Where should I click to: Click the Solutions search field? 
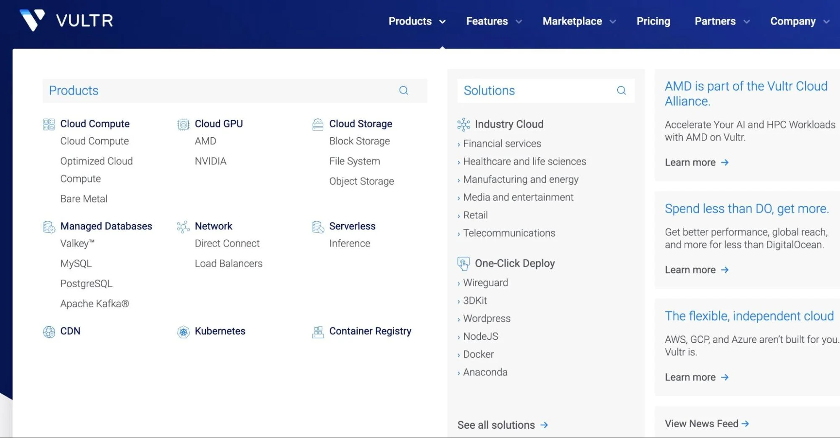546,91
